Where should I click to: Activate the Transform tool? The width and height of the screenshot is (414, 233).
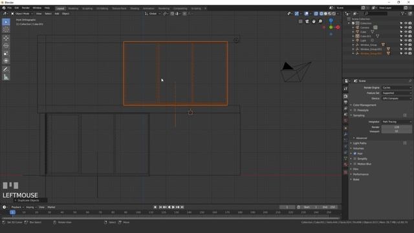coord(6,61)
